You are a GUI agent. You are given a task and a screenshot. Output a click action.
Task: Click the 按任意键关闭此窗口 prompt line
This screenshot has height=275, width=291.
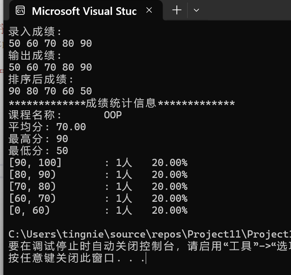point(76,258)
